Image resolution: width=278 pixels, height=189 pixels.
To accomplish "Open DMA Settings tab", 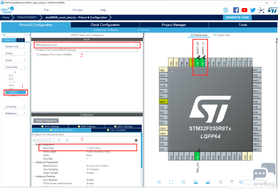I will click(x=86, y=127).
